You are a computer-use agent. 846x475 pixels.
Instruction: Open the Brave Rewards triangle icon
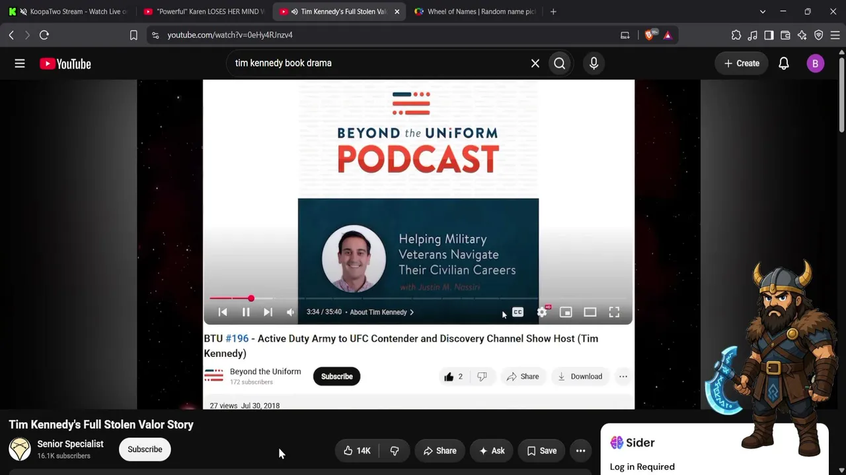tap(668, 35)
